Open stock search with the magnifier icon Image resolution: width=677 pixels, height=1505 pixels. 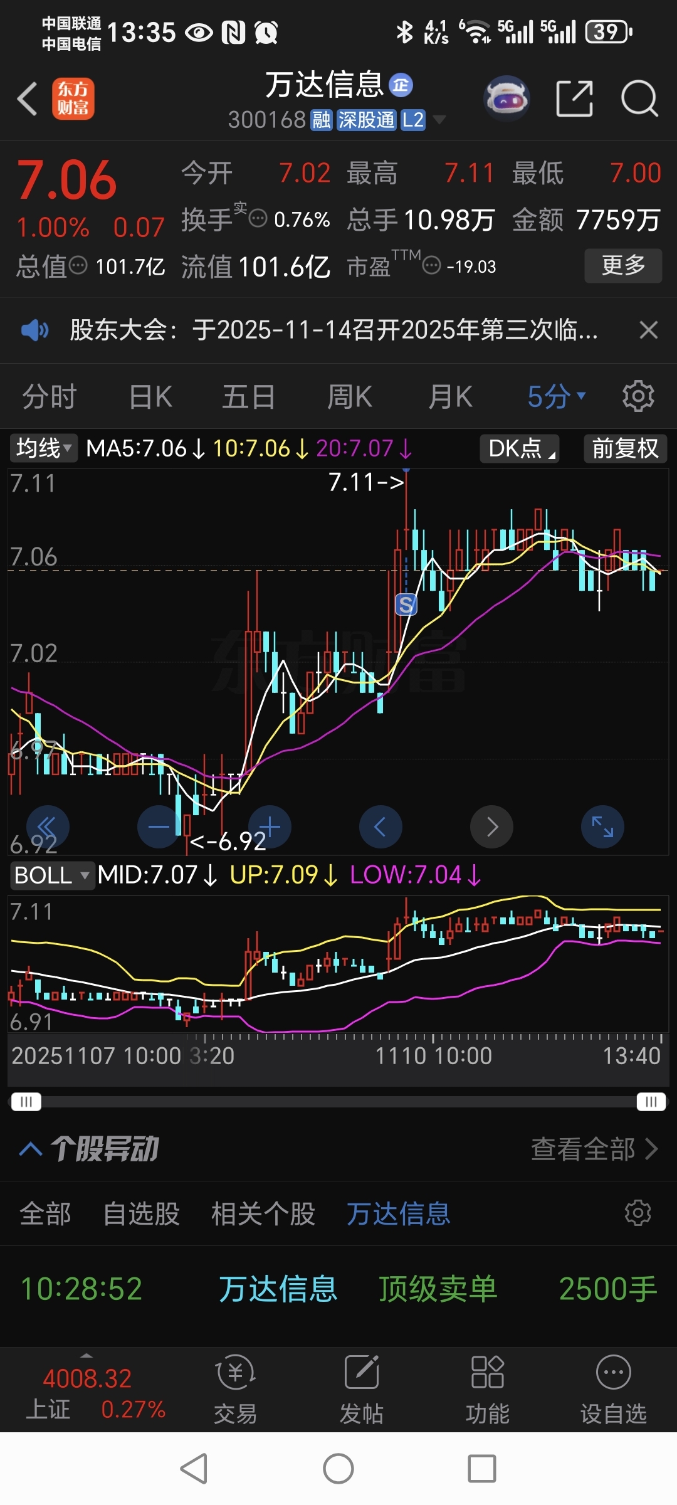tap(639, 98)
